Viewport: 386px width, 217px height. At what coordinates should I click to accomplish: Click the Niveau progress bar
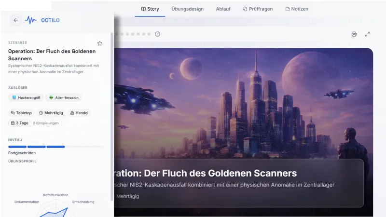(55, 147)
